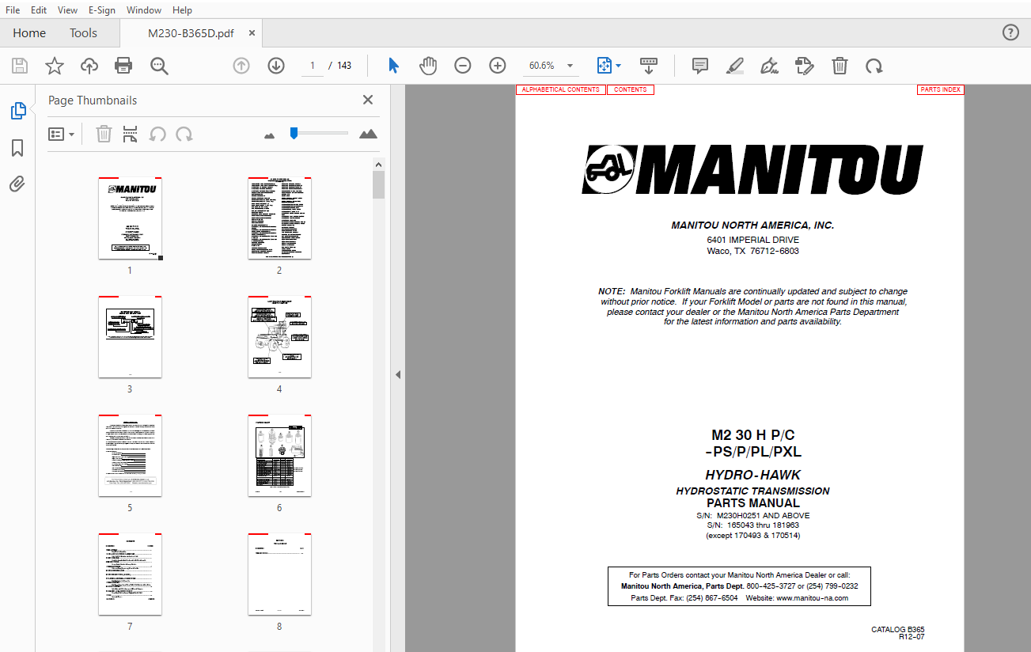Image resolution: width=1031 pixels, height=652 pixels.
Task: Open the Help menu
Action: tap(182, 10)
